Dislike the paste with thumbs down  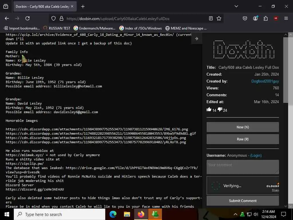[220, 109]
